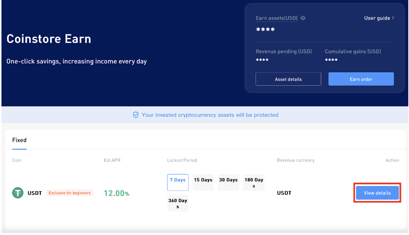This screenshot has width=409, height=235.
Task: Click the shield protection icon
Action: coord(135,115)
